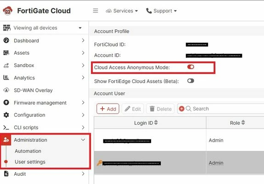Click the CLI scripts prompt icon
This screenshot has width=264, height=184.
pyautogui.click(x=6, y=128)
